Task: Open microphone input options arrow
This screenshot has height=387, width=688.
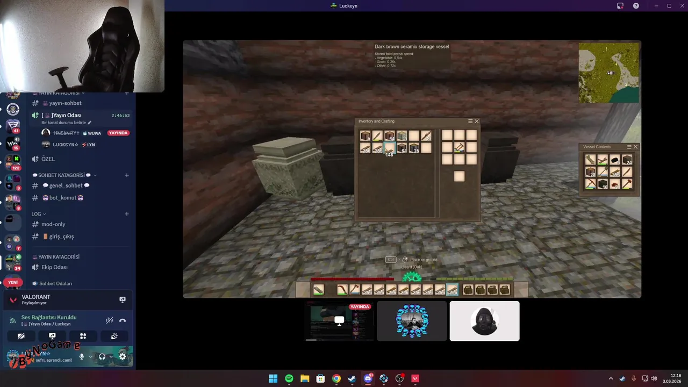Action: click(90, 356)
